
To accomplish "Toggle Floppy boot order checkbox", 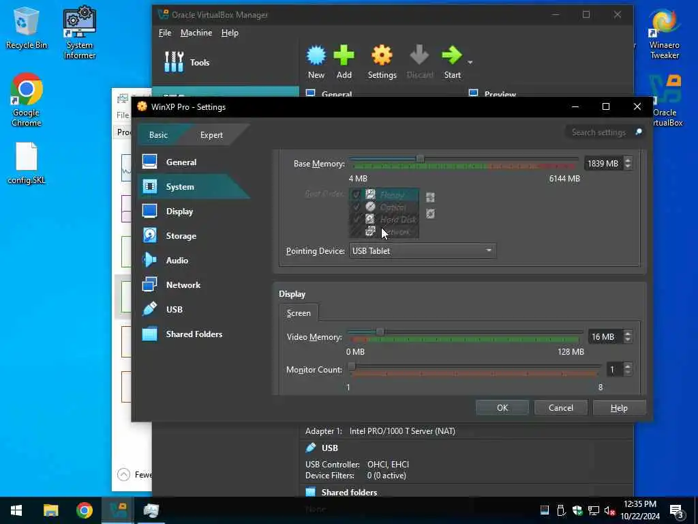I will click(x=356, y=194).
